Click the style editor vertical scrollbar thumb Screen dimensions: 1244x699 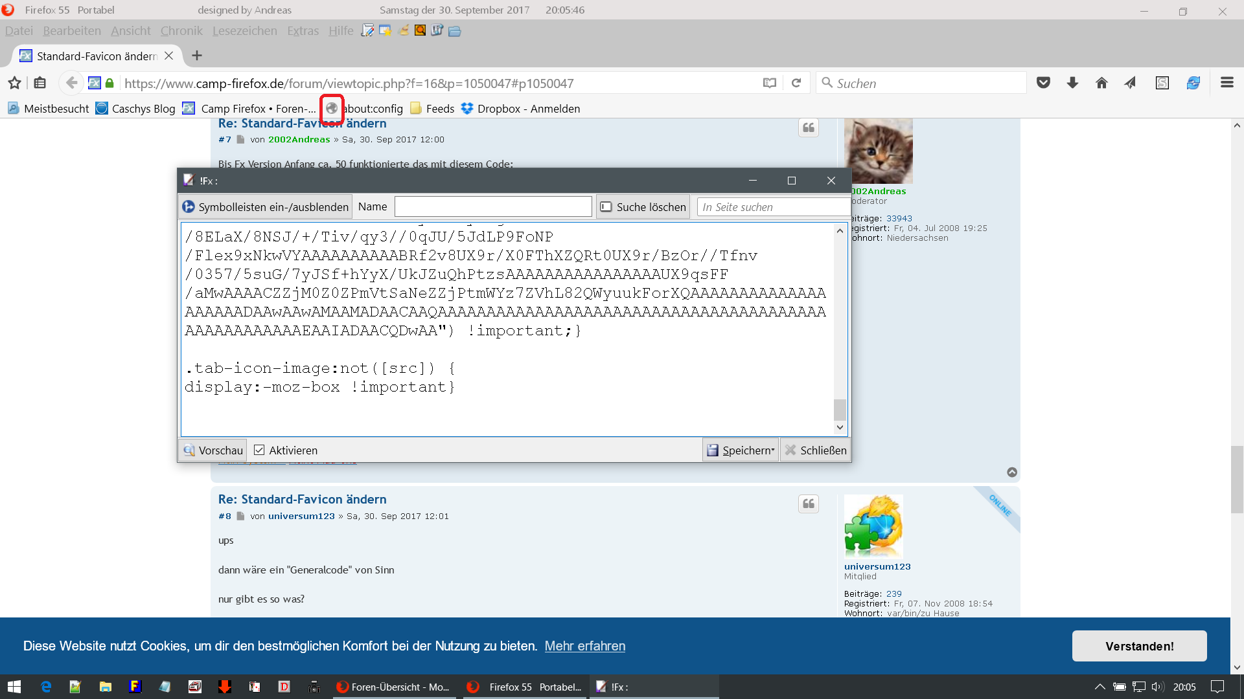point(840,409)
